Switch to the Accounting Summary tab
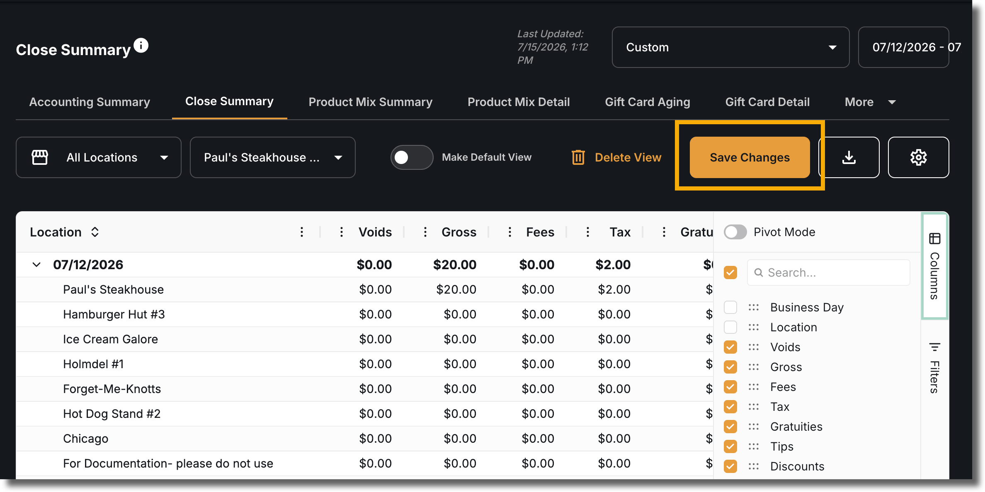985x492 pixels. point(90,102)
